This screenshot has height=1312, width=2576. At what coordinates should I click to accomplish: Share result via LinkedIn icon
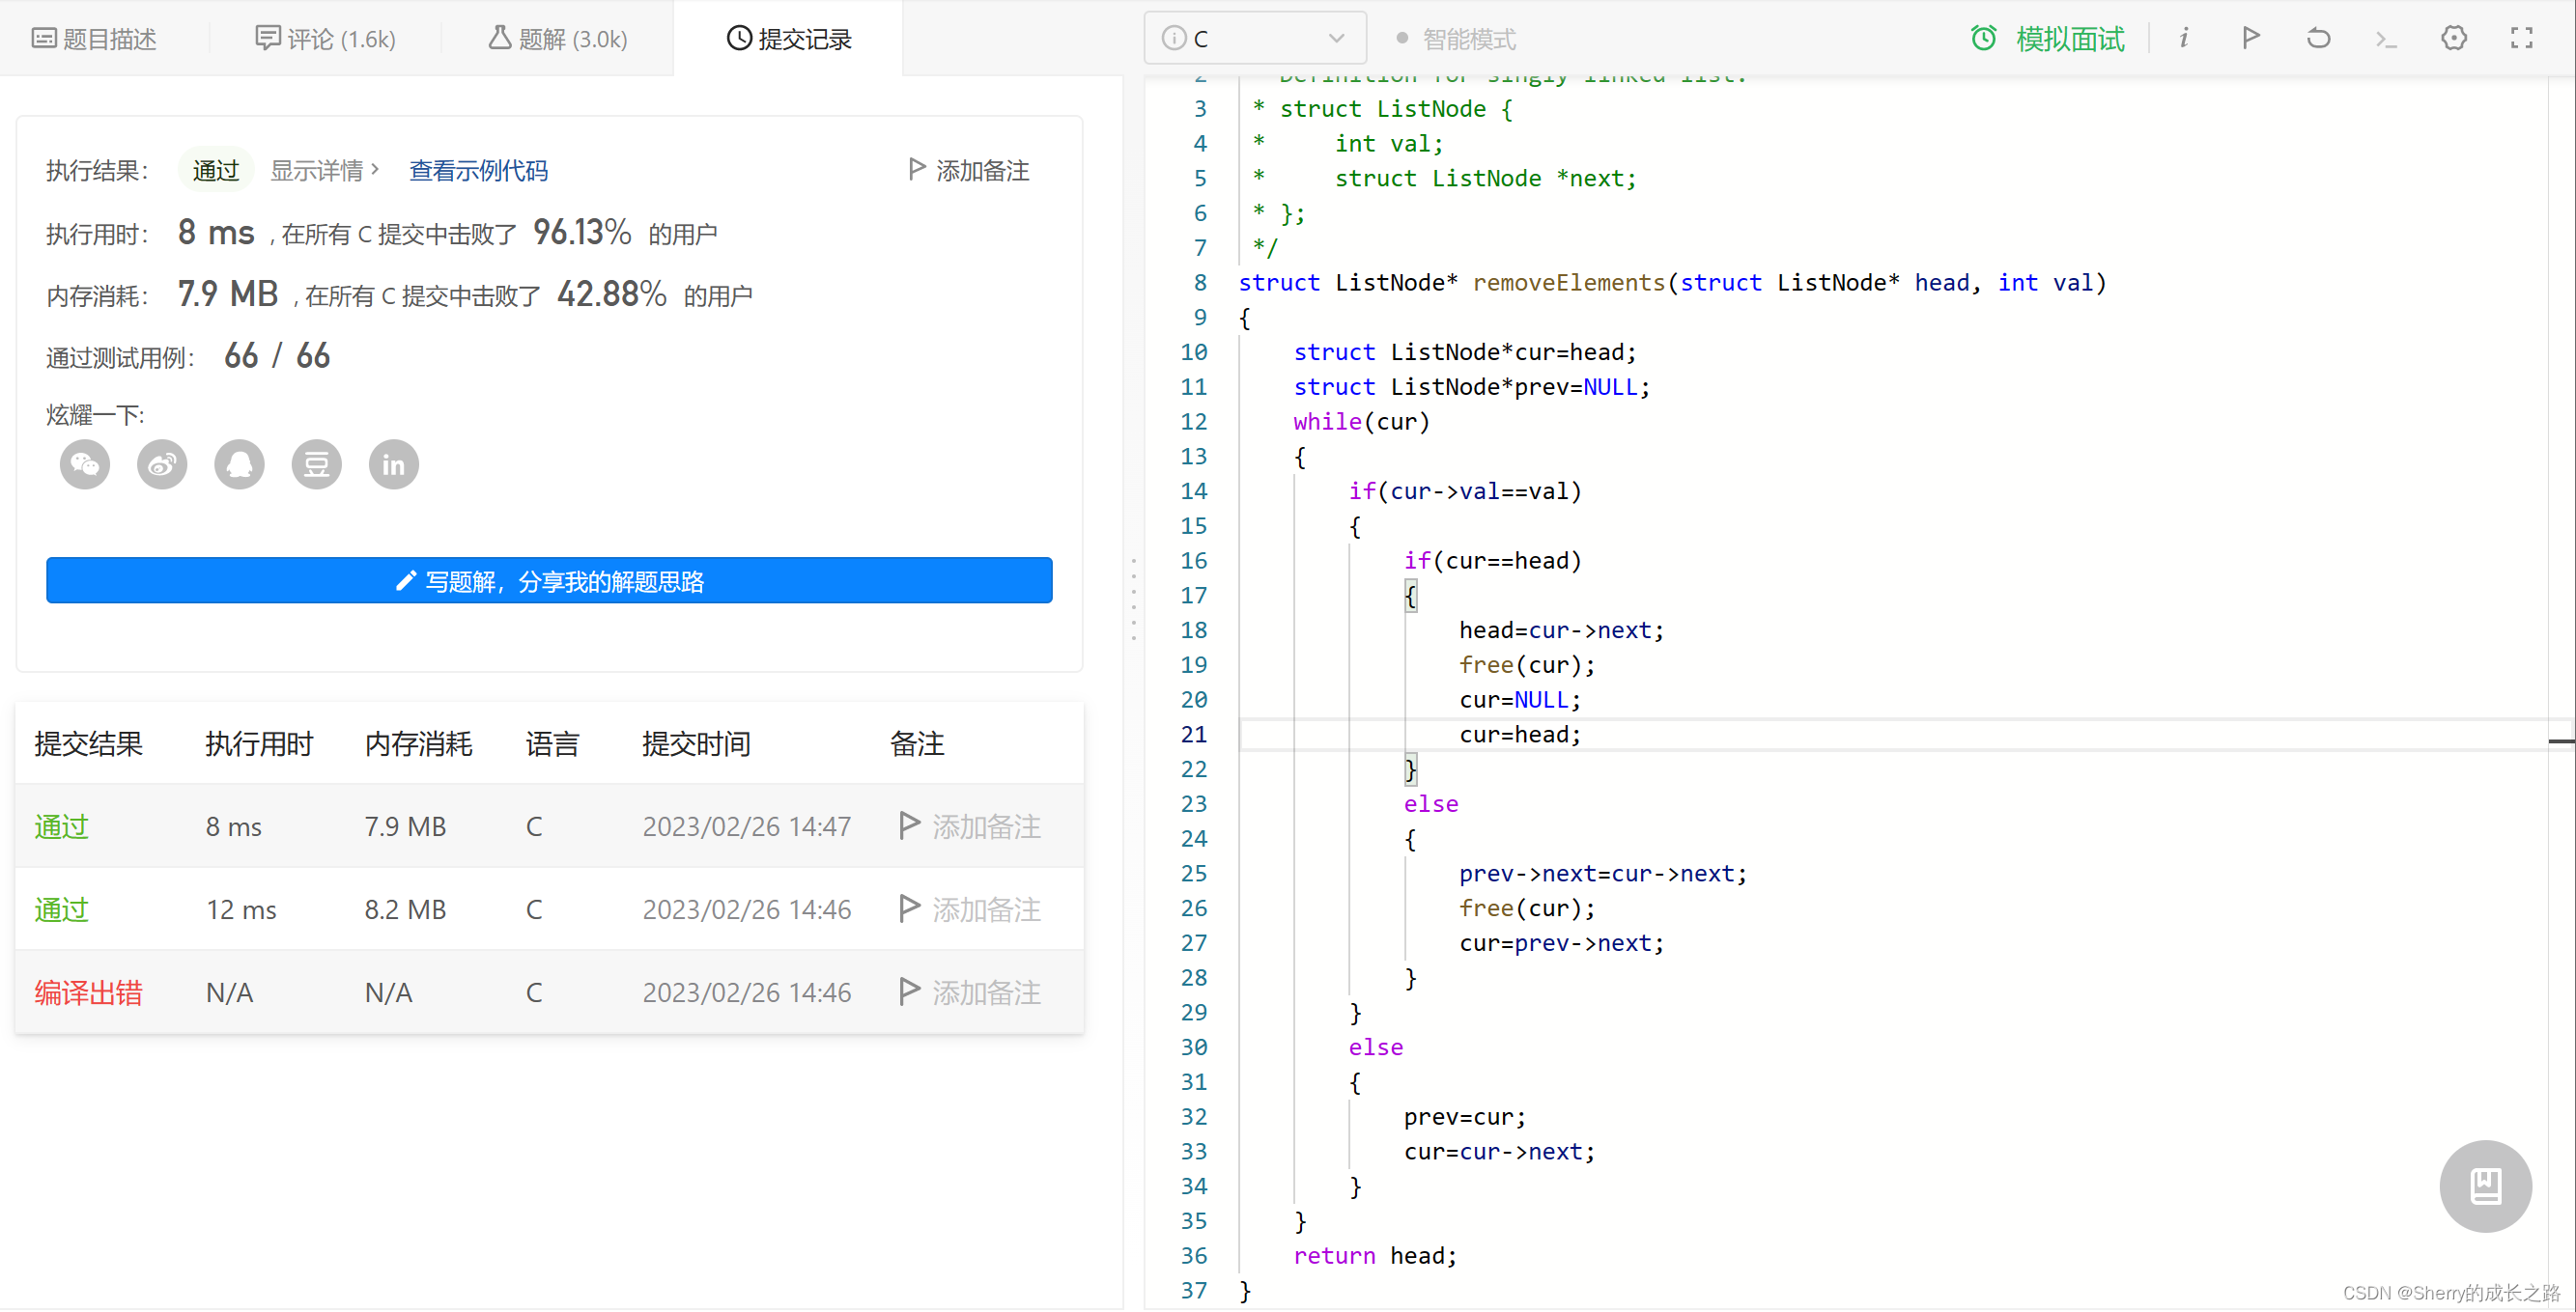(393, 464)
